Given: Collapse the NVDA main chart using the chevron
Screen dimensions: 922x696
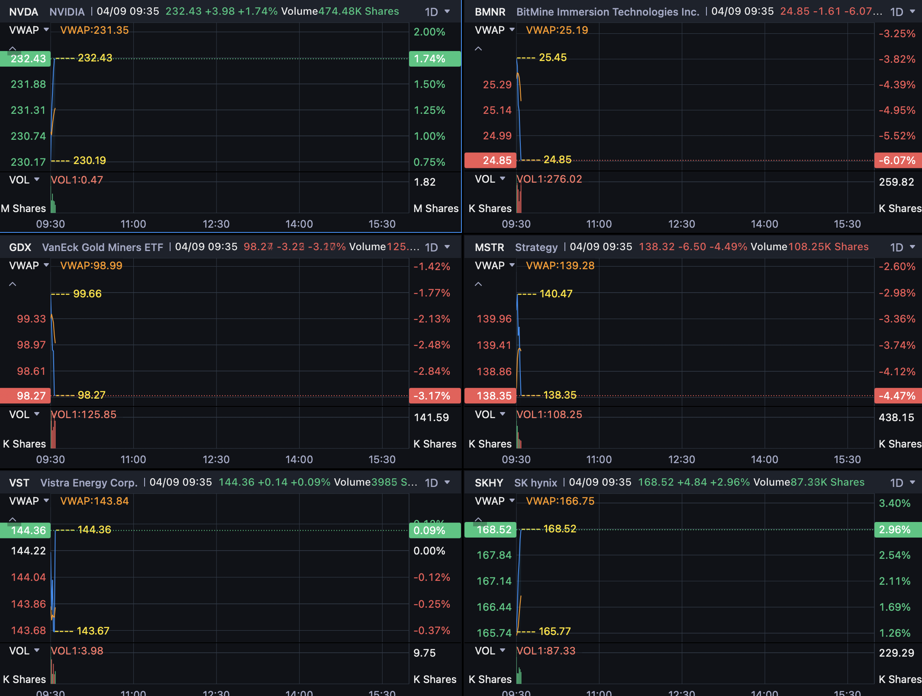Looking at the screenshot, I should tap(13, 48).
